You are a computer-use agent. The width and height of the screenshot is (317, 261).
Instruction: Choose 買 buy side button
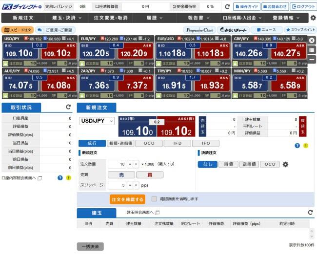click(x=150, y=174)
